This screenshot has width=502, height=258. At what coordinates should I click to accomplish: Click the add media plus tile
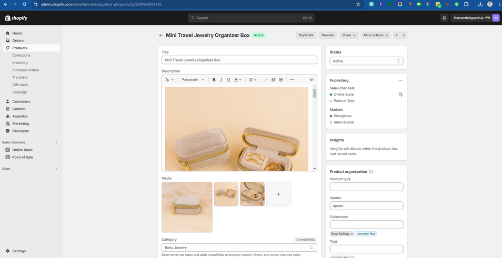click(x=278, y=194)
